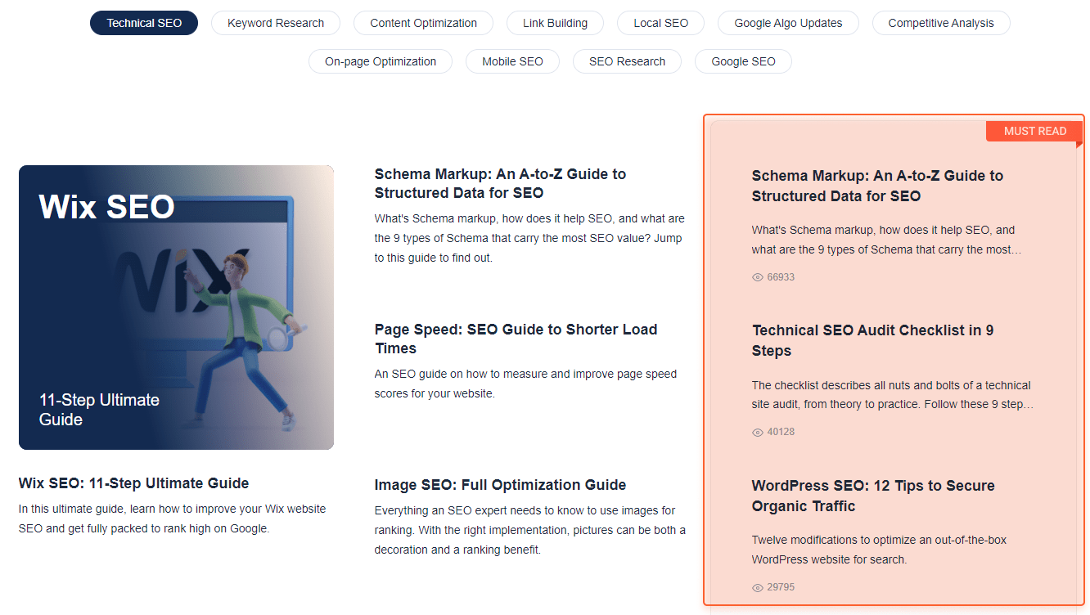This screenshot has width=1090, height=615.
Task: Click the eye icon next to 29795 views
Action: click(757, 586)
